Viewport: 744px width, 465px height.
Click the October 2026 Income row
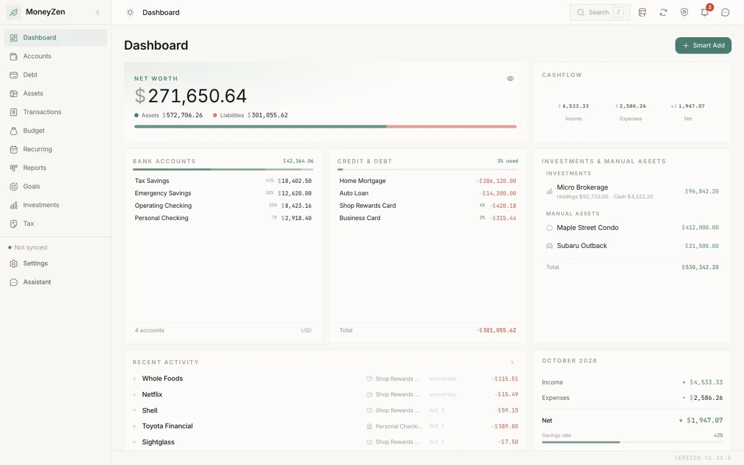pyautogui.click(x=632, y=383)
